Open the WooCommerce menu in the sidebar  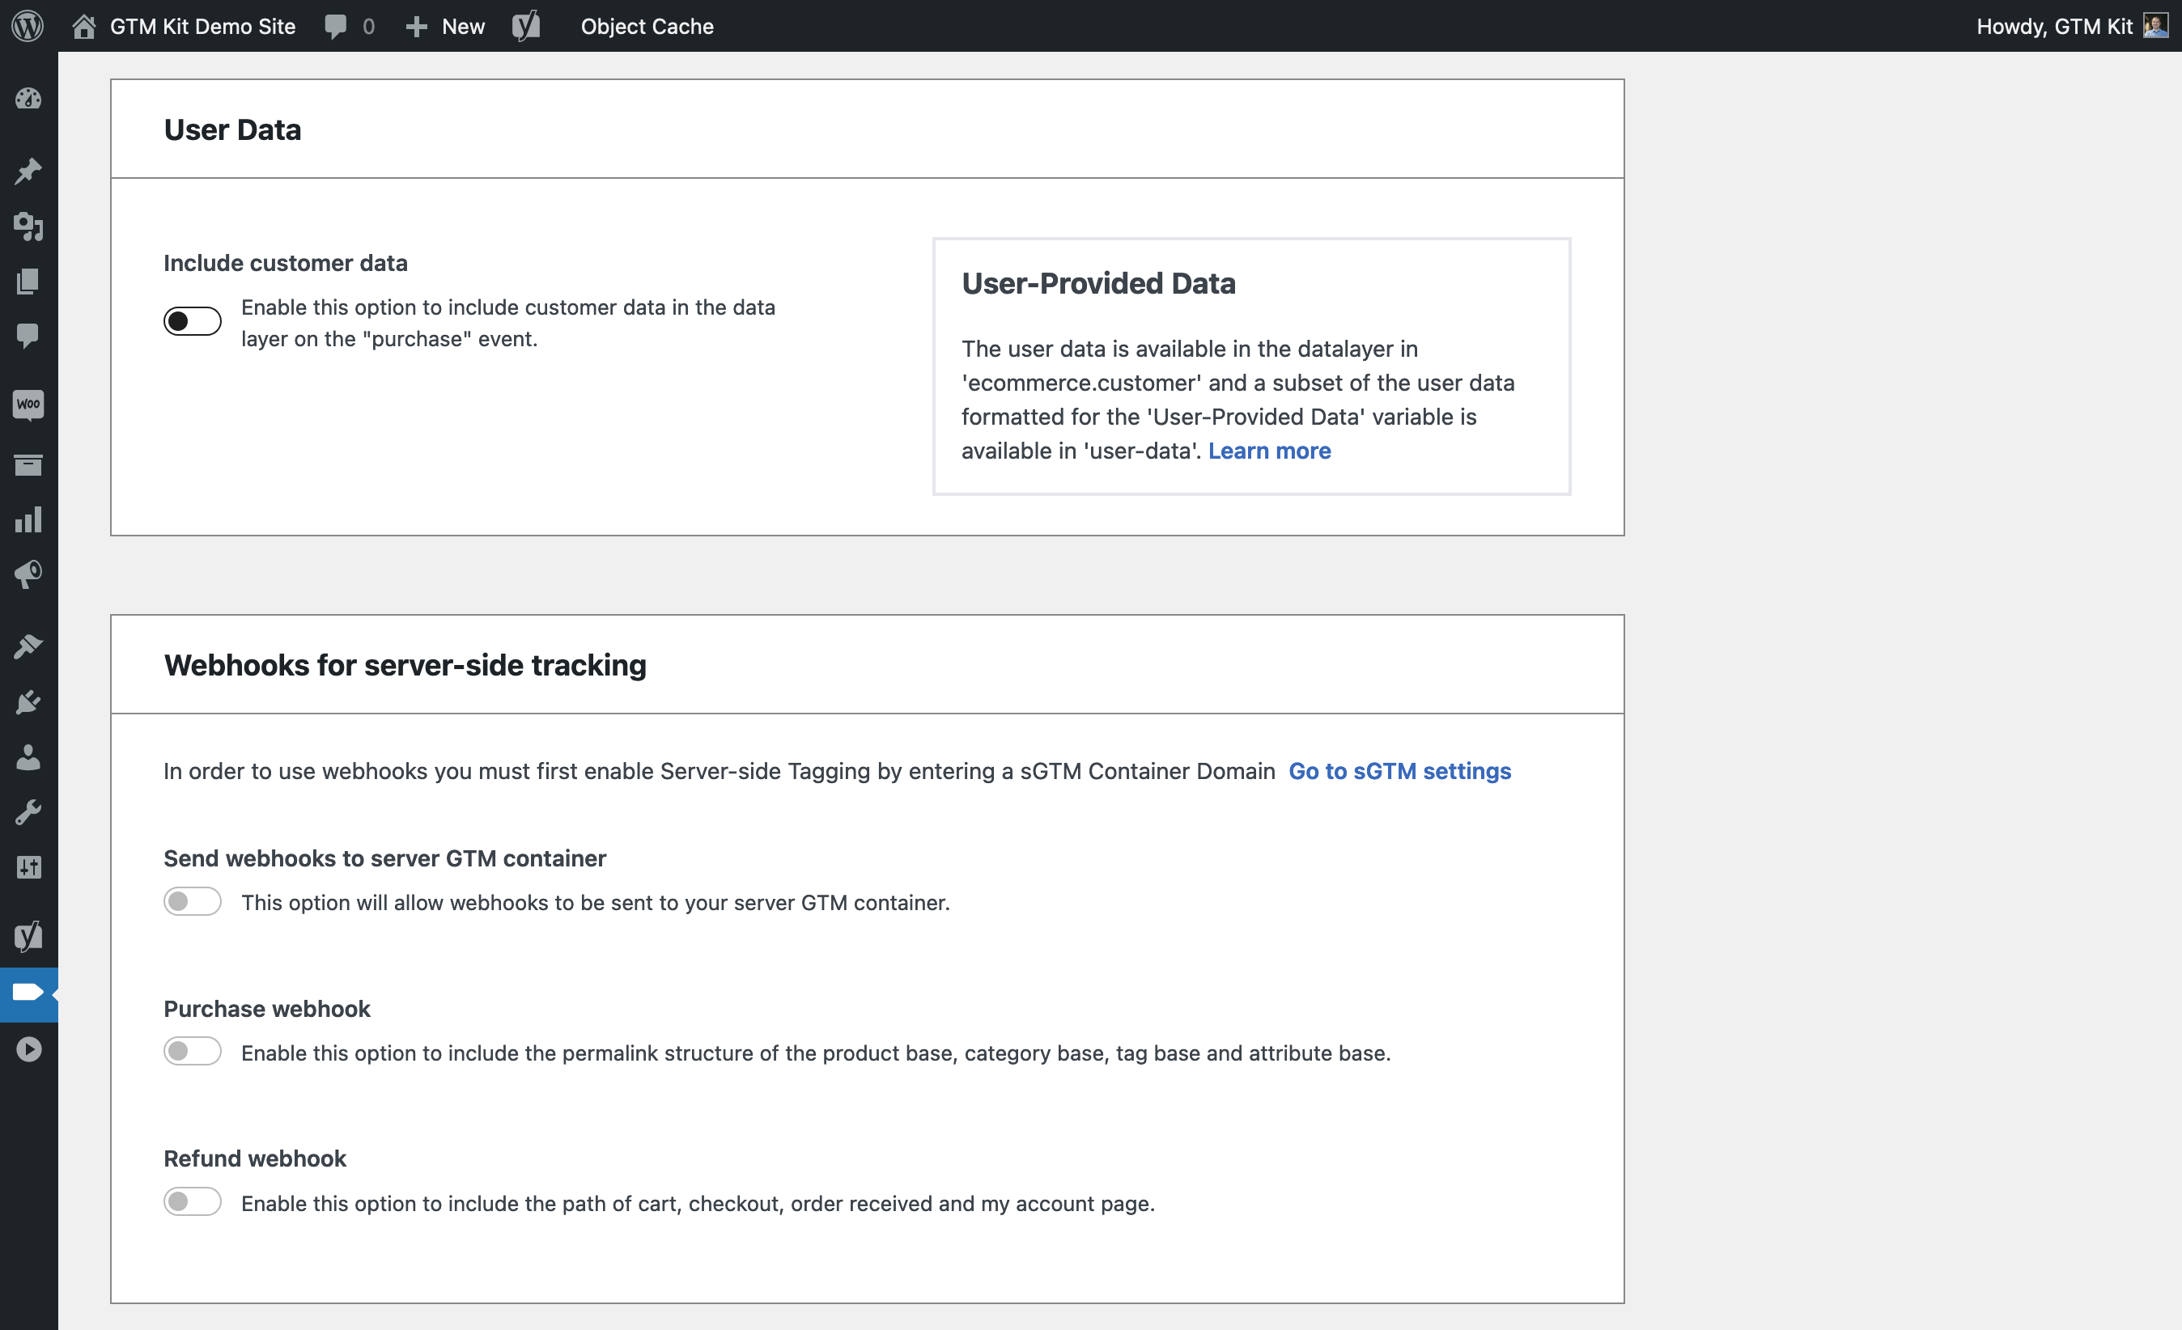[29, 404]
